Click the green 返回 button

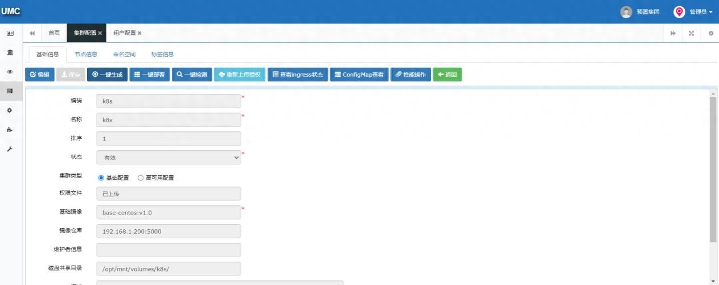pos(447,75)
